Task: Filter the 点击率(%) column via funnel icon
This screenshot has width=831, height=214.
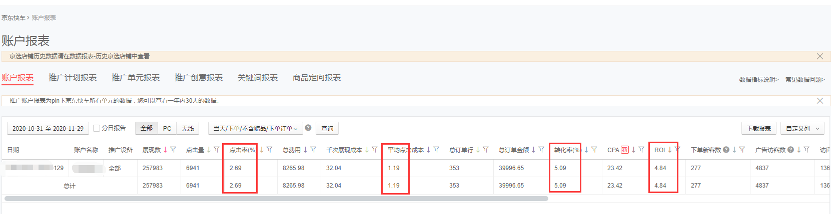Action: tap(269, 150)
